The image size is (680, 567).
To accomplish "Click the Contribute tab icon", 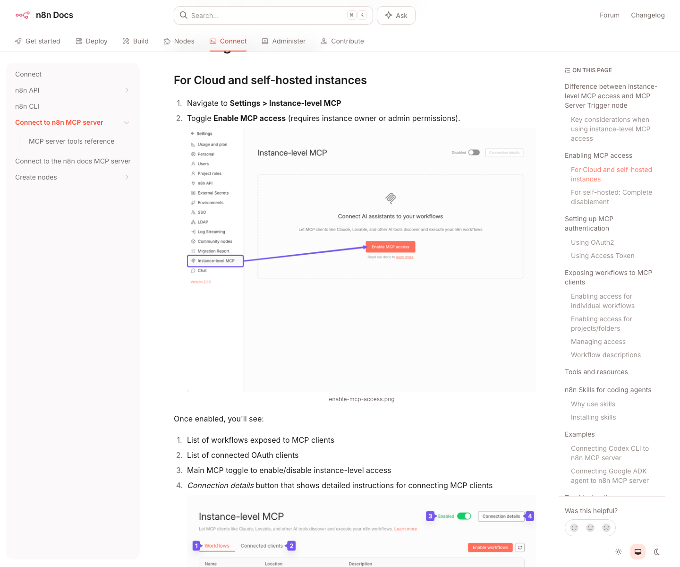I will tap(324, 41).
